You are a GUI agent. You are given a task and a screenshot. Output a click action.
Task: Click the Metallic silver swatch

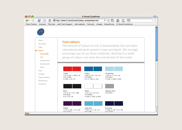pos(109,86)
